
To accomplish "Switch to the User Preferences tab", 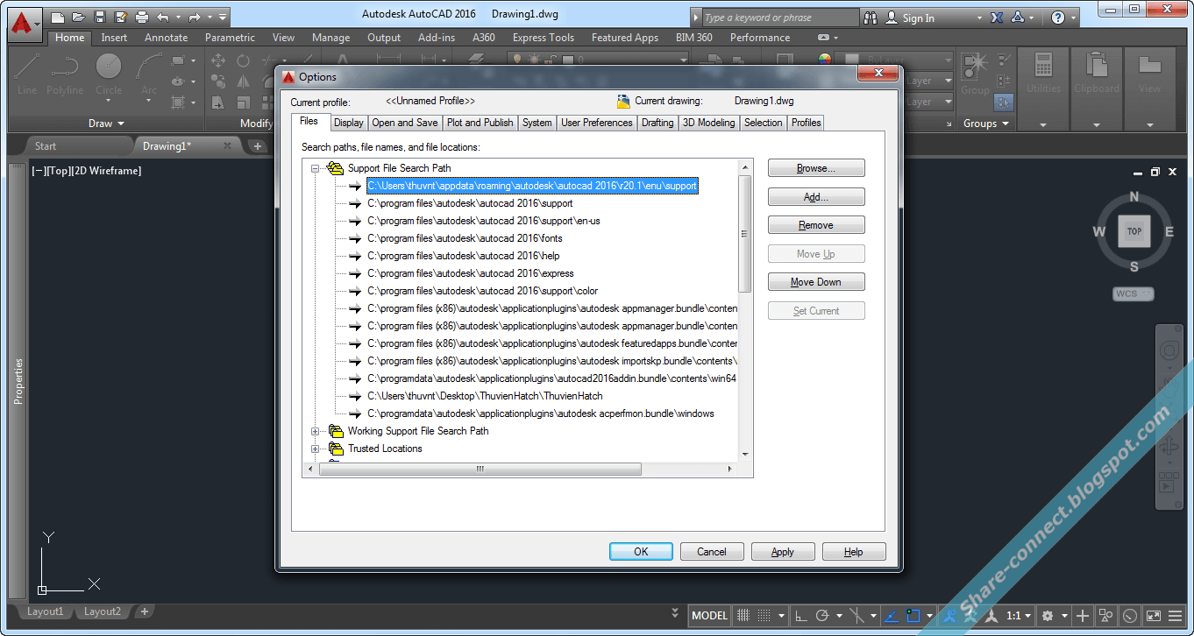I will point(596,123).
